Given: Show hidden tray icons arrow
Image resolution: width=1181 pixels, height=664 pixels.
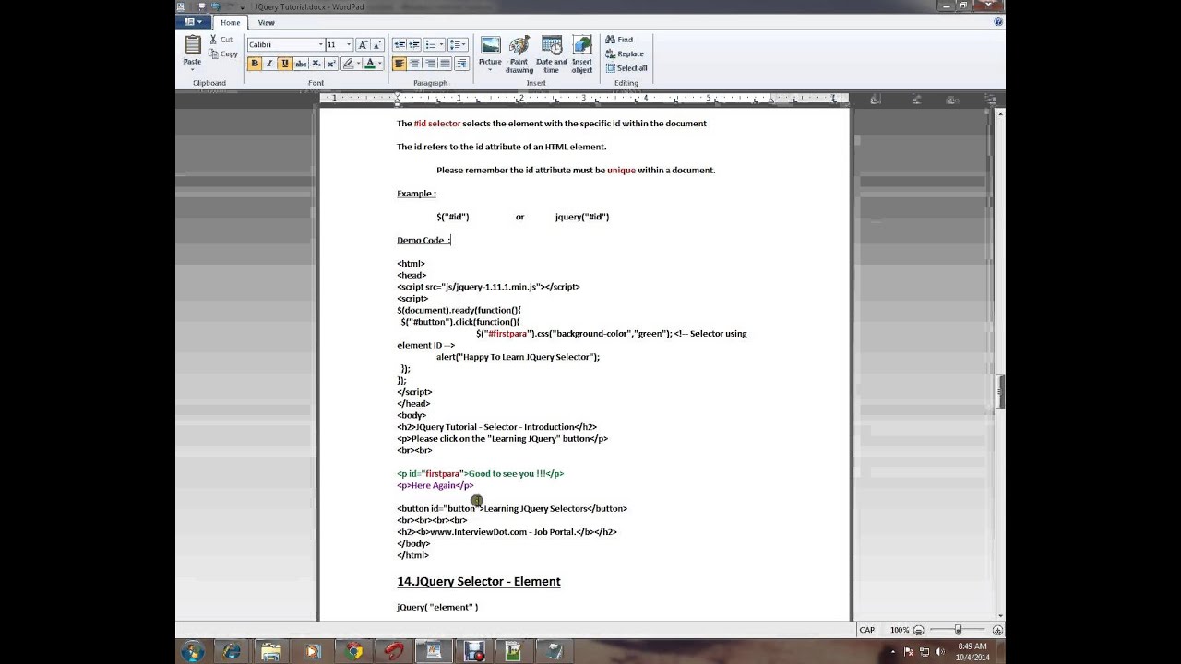Looking at the screenshot, I should coord(893,651).
